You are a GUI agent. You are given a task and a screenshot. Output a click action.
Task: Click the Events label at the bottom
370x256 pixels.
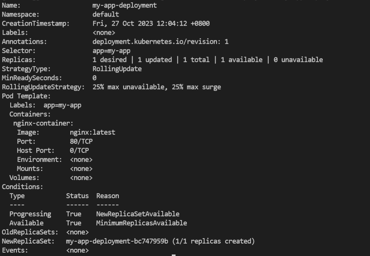(x=15, y=250)
